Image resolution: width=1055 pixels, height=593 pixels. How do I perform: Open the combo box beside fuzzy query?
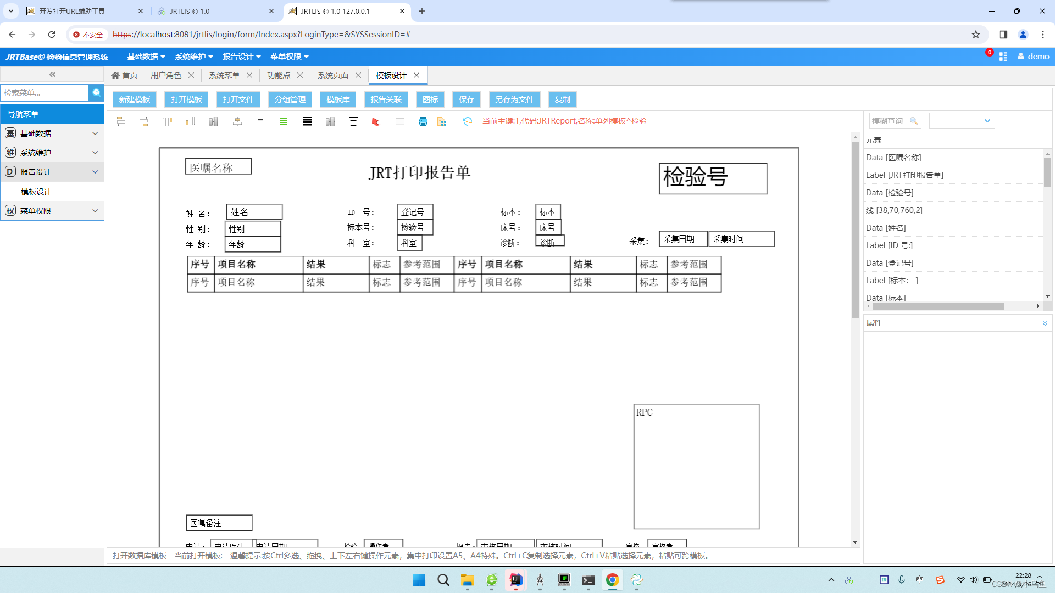[x=962, y=121]
